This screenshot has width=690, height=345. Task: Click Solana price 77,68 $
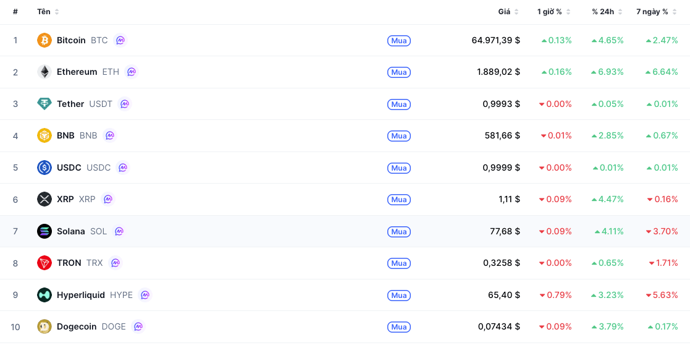click(505, 231)
